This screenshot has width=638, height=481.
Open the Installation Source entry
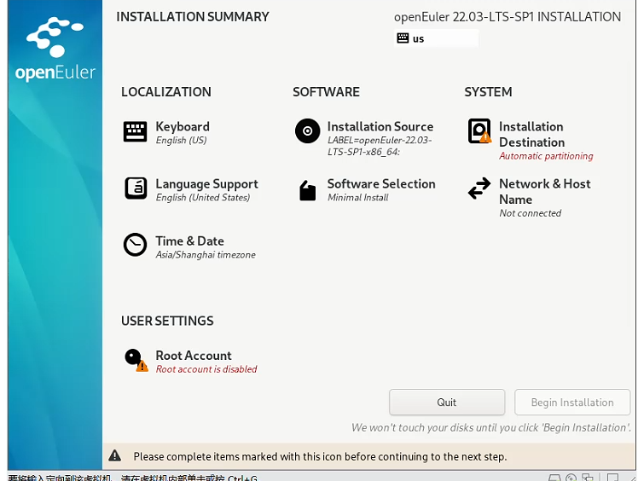coord(364,138)
